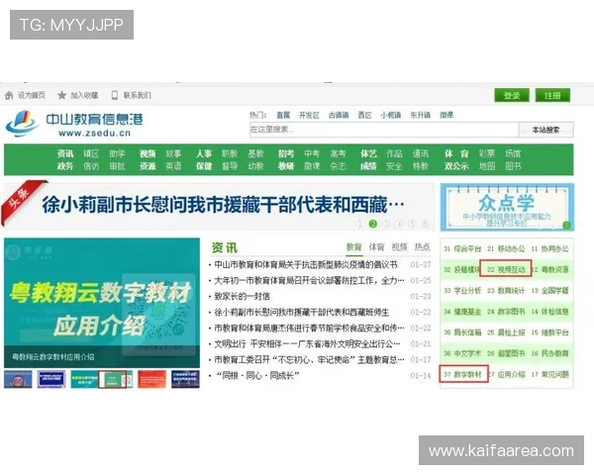Viewport: 594px width, 475px height.
Task: Open the 小榄镇 hot link
Action: tap(391, 115)
